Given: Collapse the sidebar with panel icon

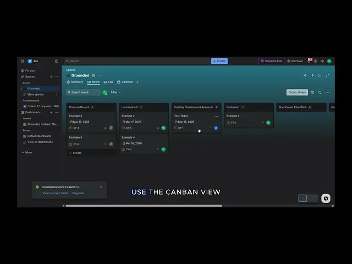Looking at the screenshot, I should (x=57, y=61).
